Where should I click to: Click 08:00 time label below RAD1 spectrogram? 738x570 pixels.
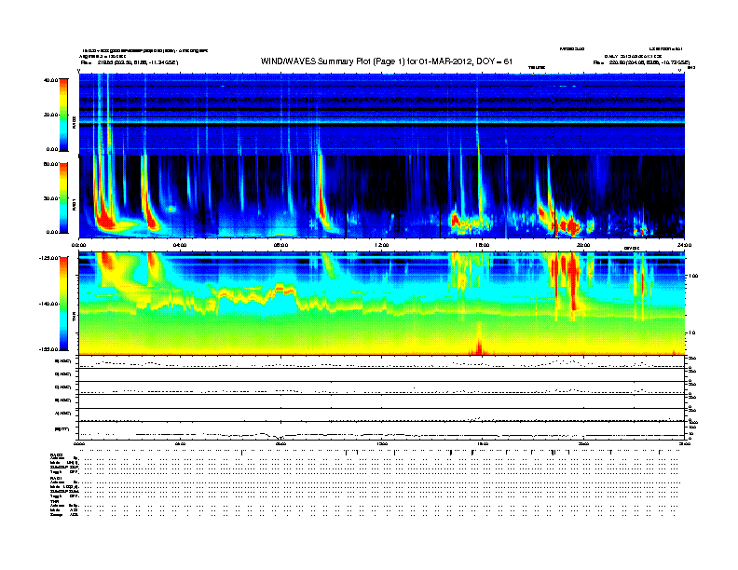pyautogui.click(x=281, y=245)
